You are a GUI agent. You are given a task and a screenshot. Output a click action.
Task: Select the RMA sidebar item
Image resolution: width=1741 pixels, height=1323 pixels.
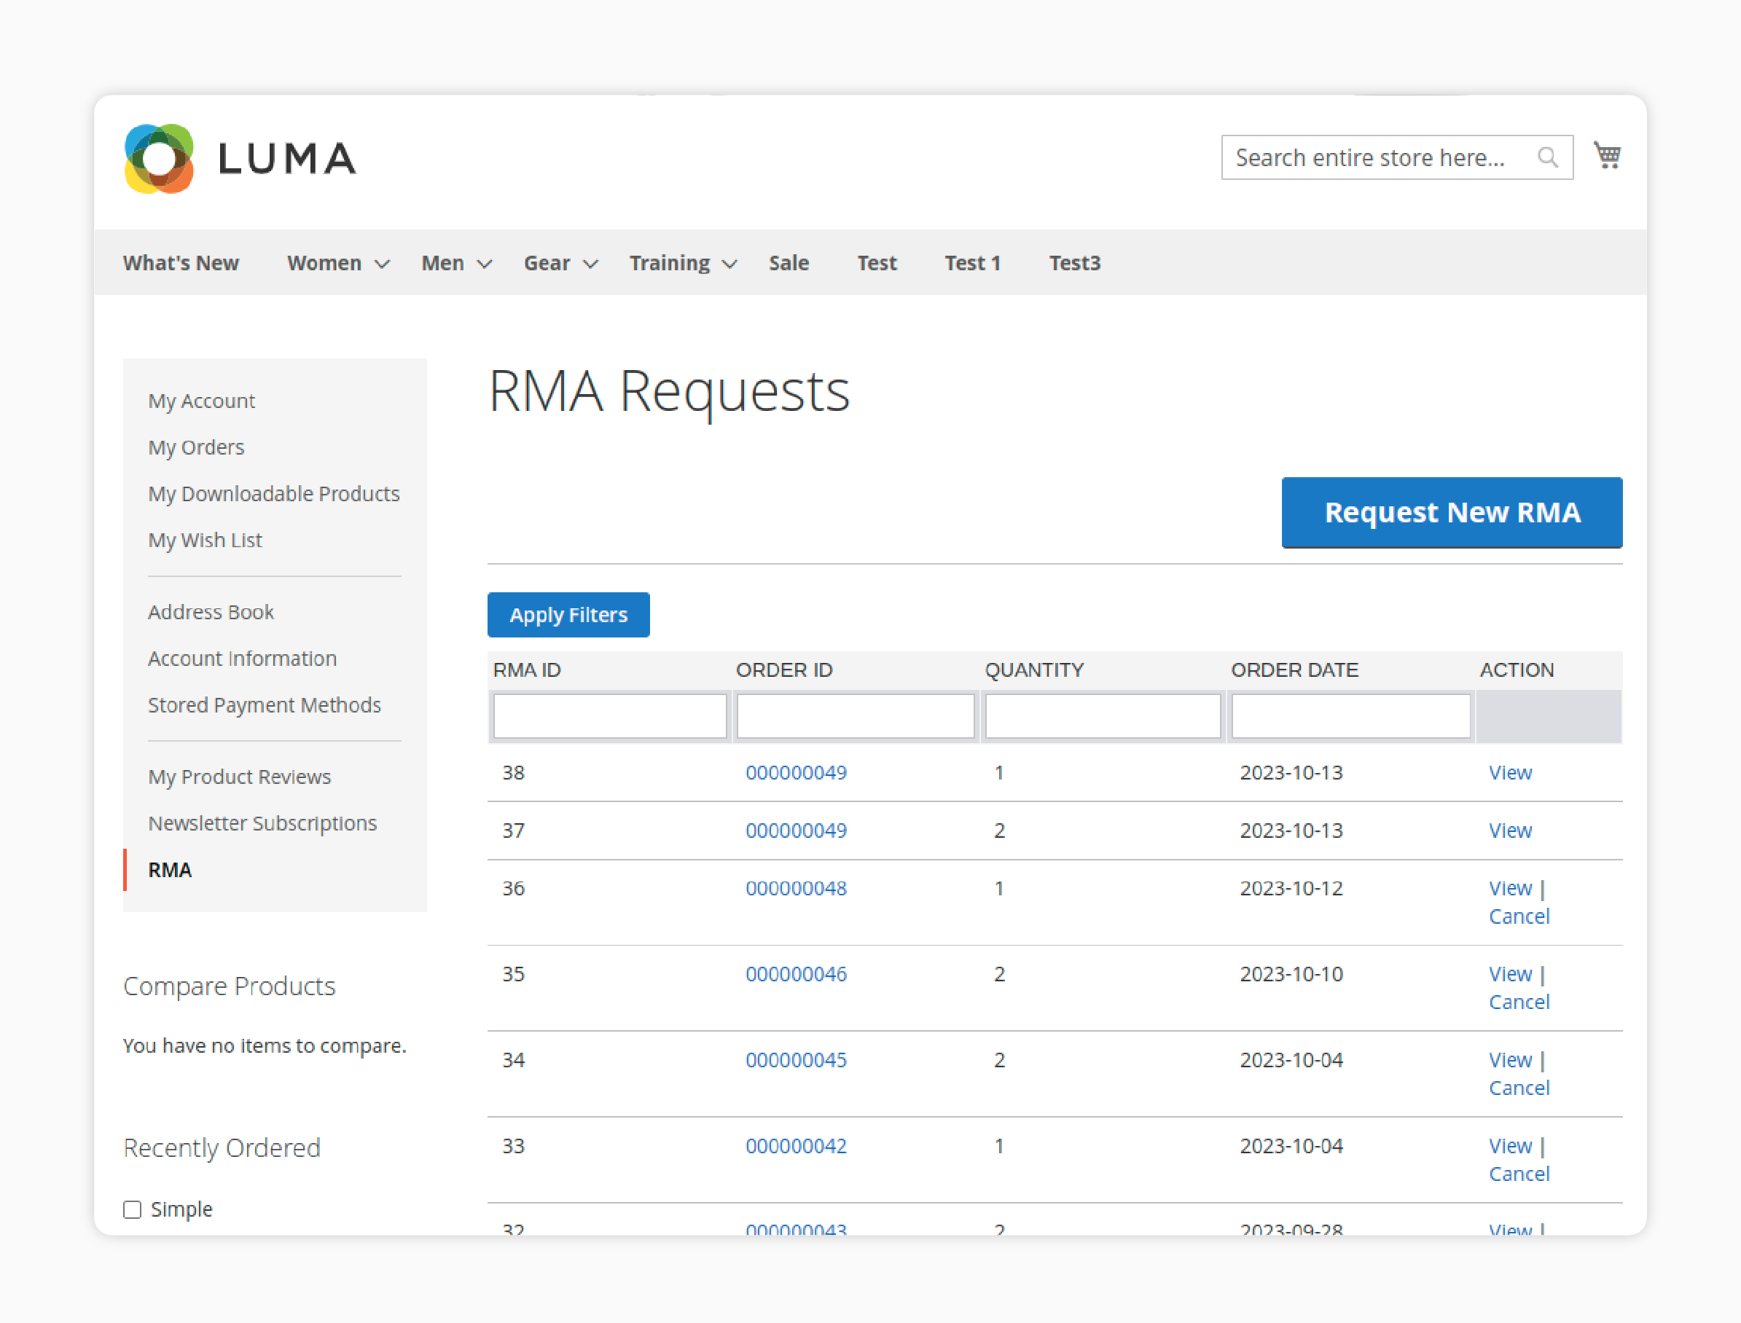point(170,869)
